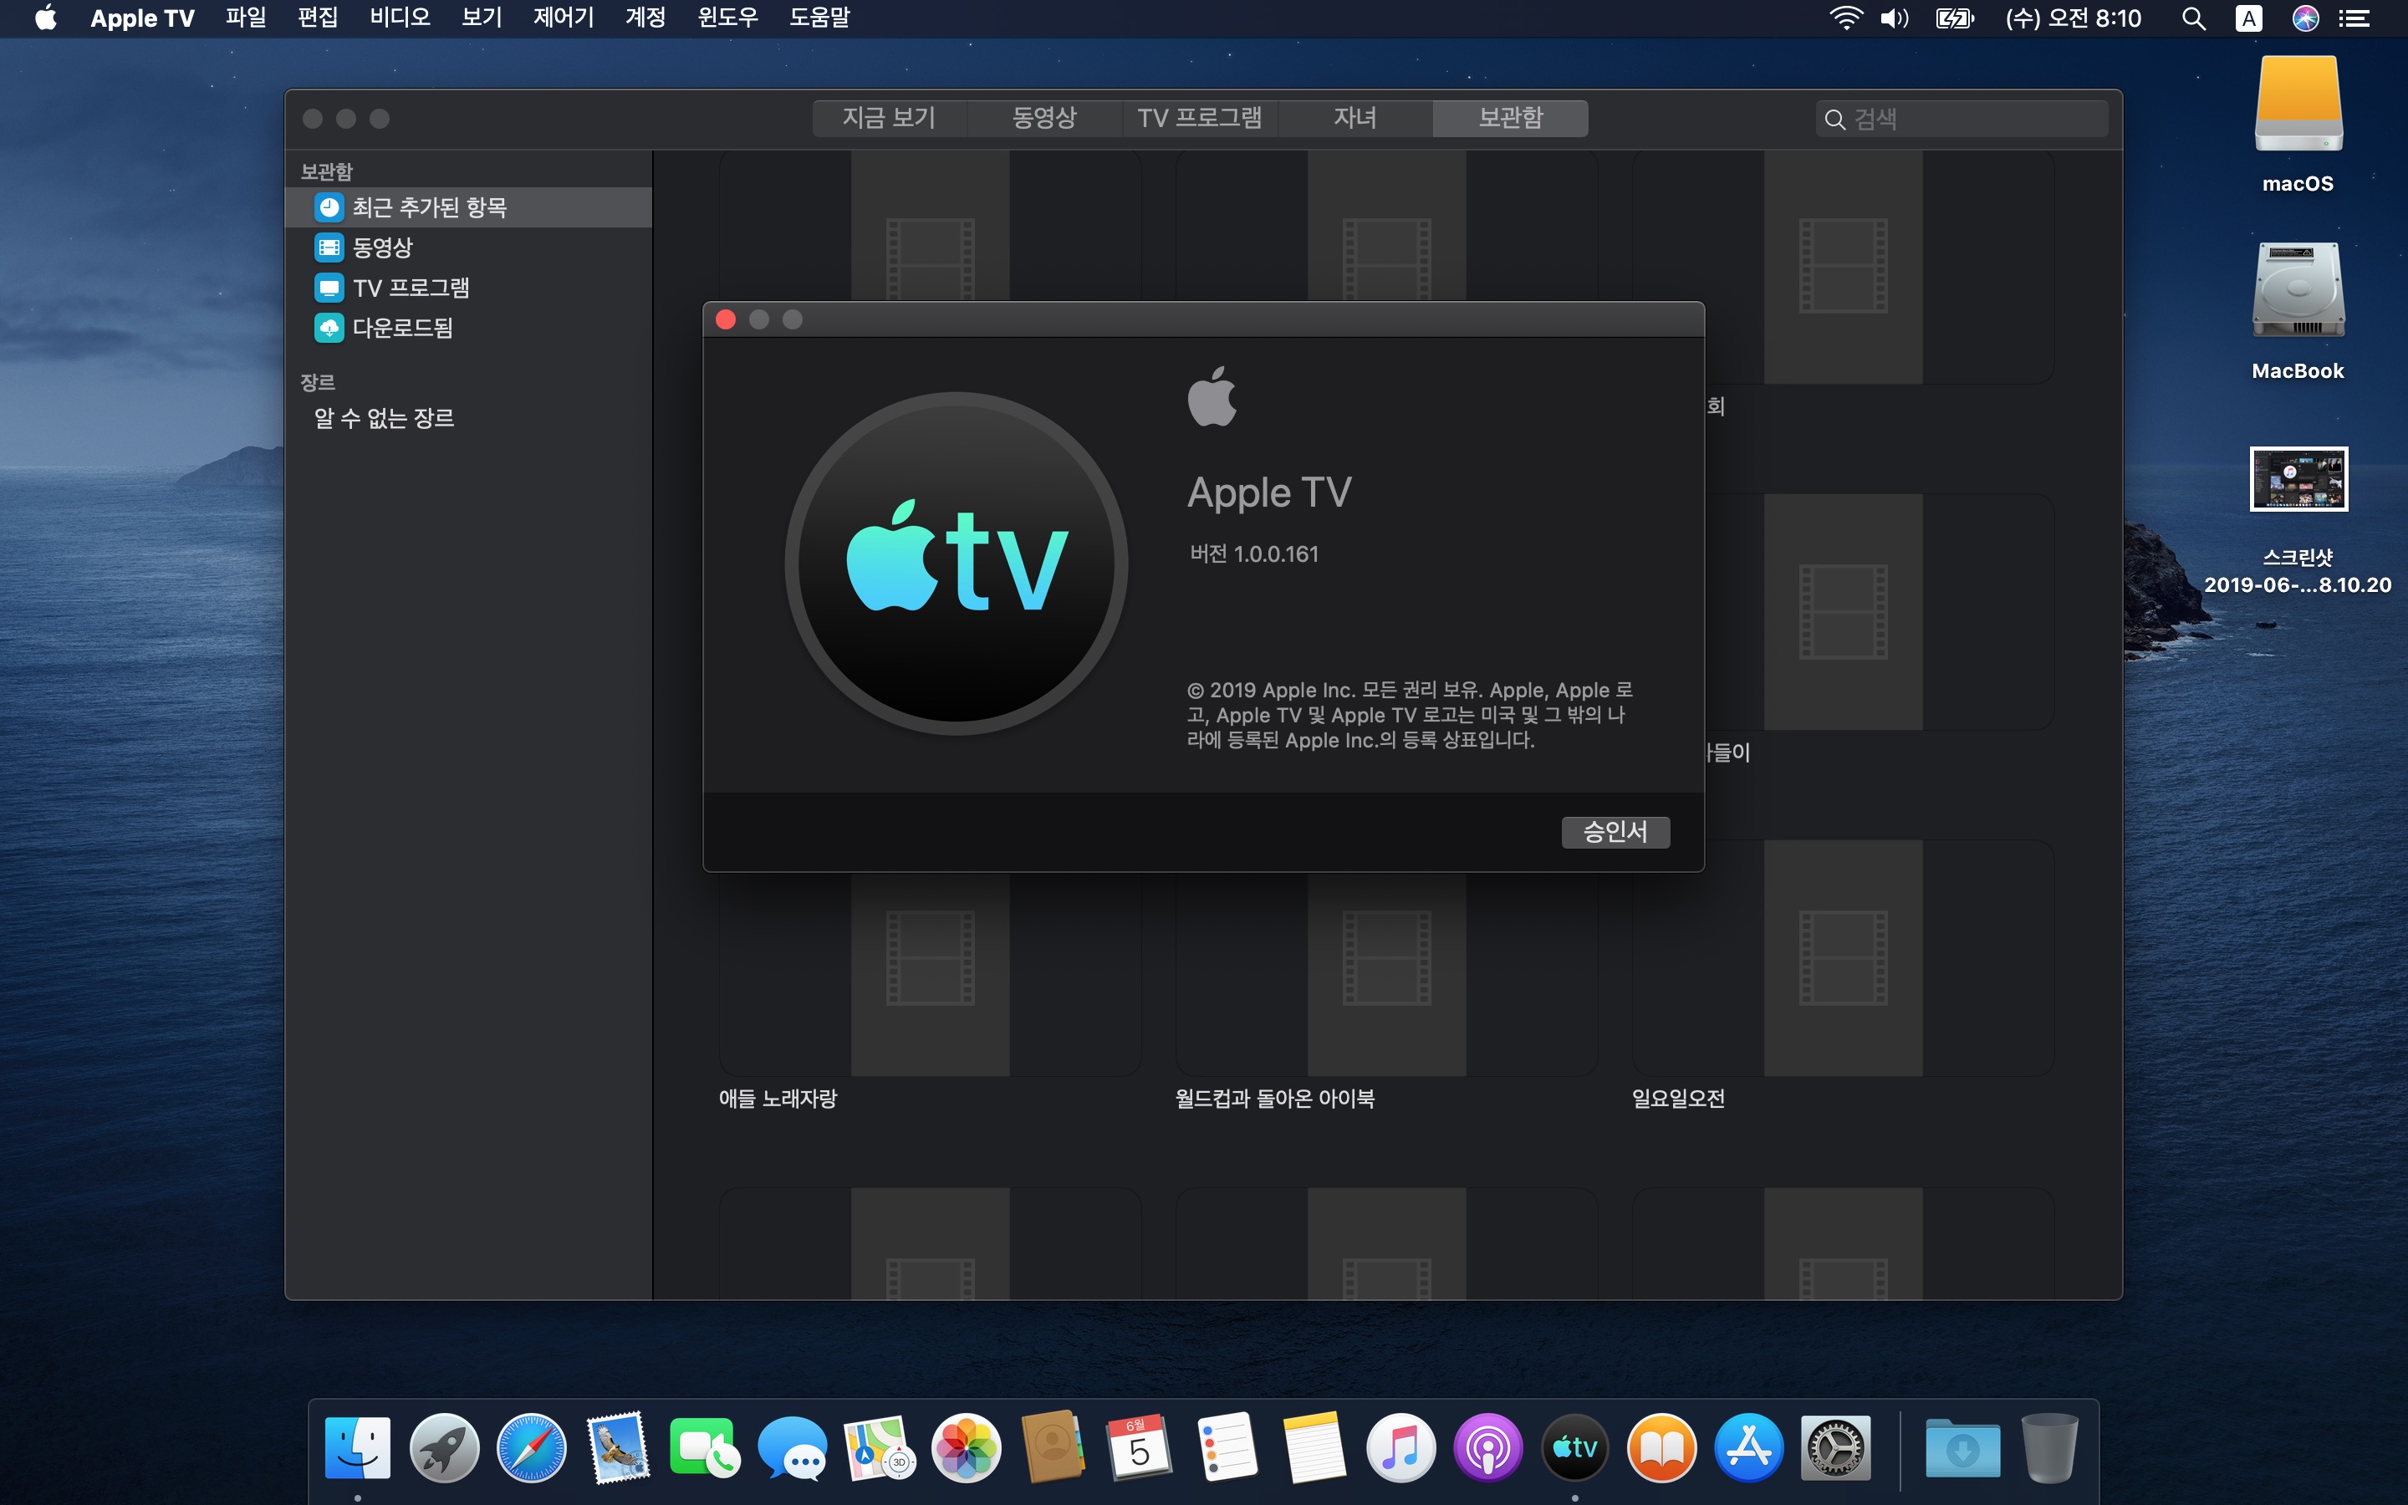
Task: Click the 검색 search field
Action: pyautogui.click(x=1962, y=120)
